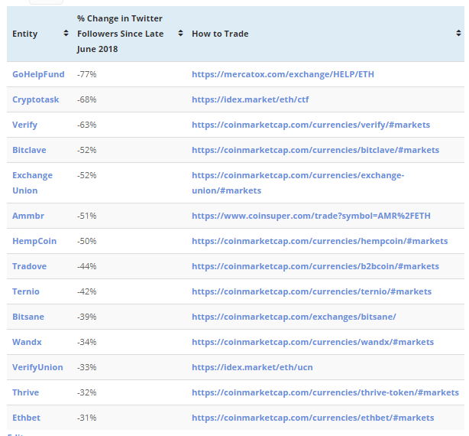Visit coinsuper AMR%2FETH trade URL
This screenshot has height=436, width=469.
[311, 216]
